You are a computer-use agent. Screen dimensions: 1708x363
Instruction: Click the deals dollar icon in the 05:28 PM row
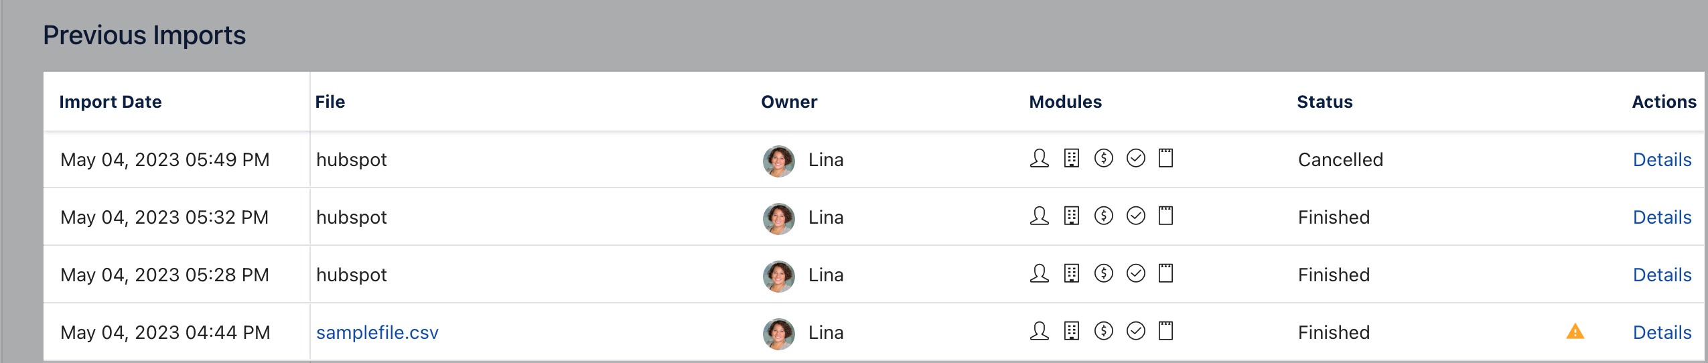click(x=1104, y=273)
